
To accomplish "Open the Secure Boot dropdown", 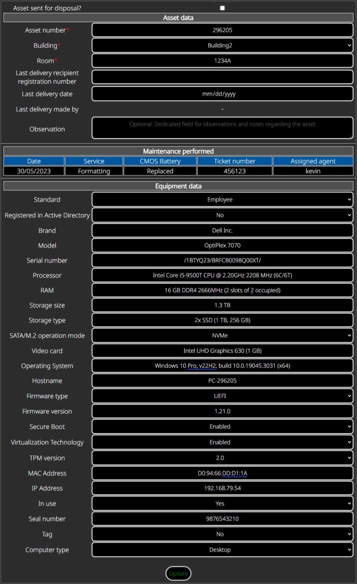I will [x=222, y=426].
